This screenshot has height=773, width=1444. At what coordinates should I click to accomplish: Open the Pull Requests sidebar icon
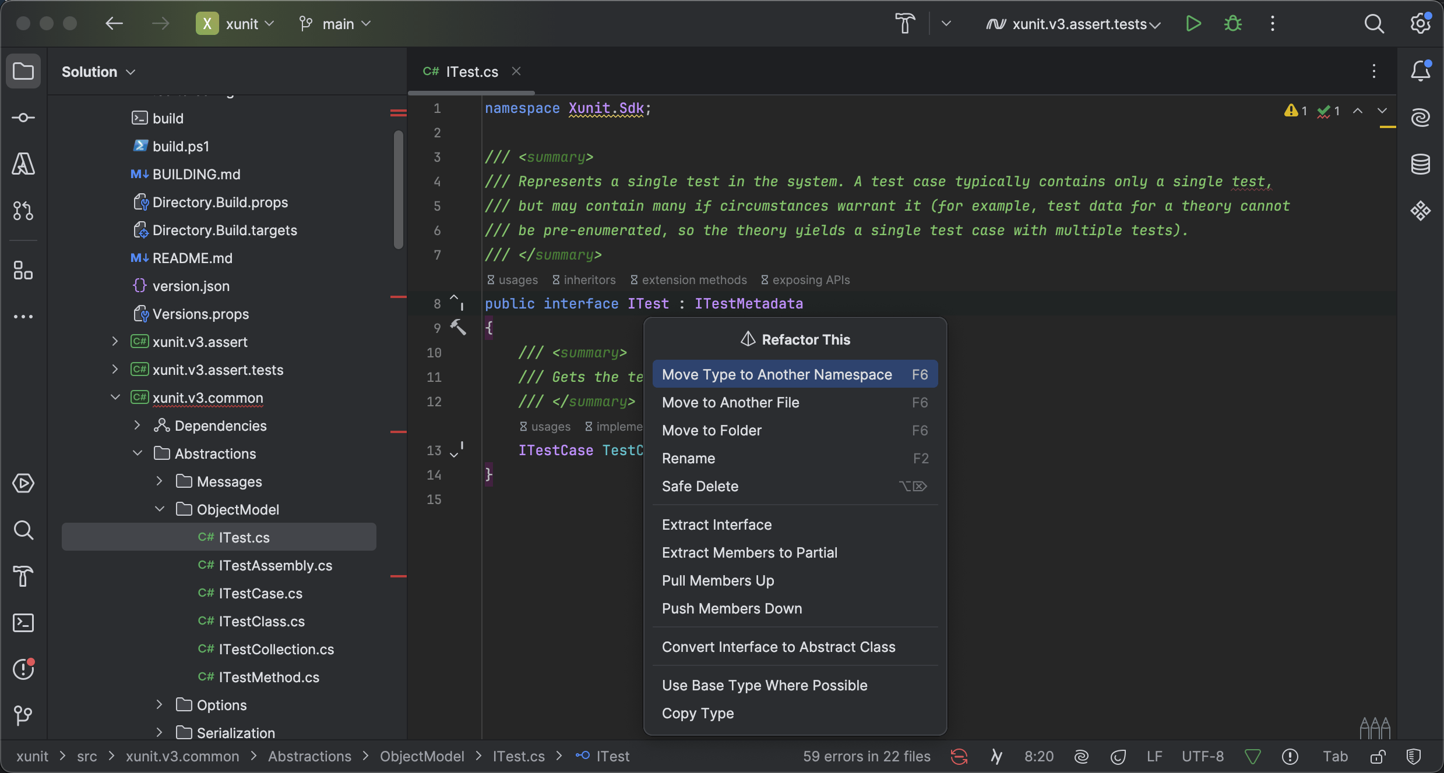[x=23, y=211]
